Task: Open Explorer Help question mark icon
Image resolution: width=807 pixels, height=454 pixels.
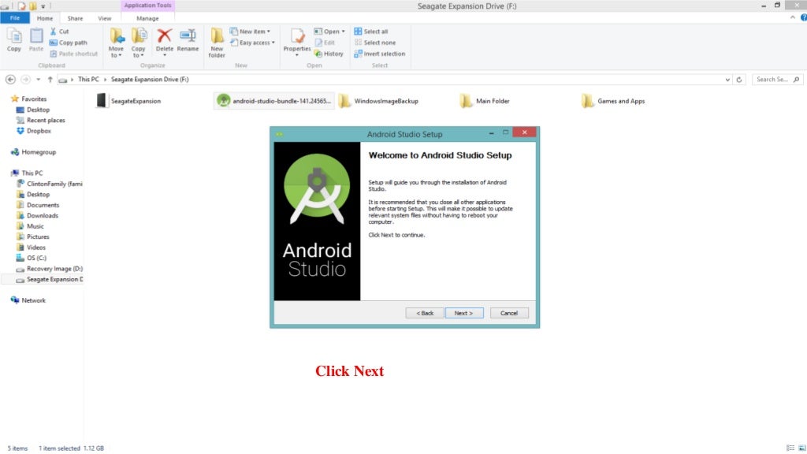Action: pyautogui.click(x=803, y=17)
